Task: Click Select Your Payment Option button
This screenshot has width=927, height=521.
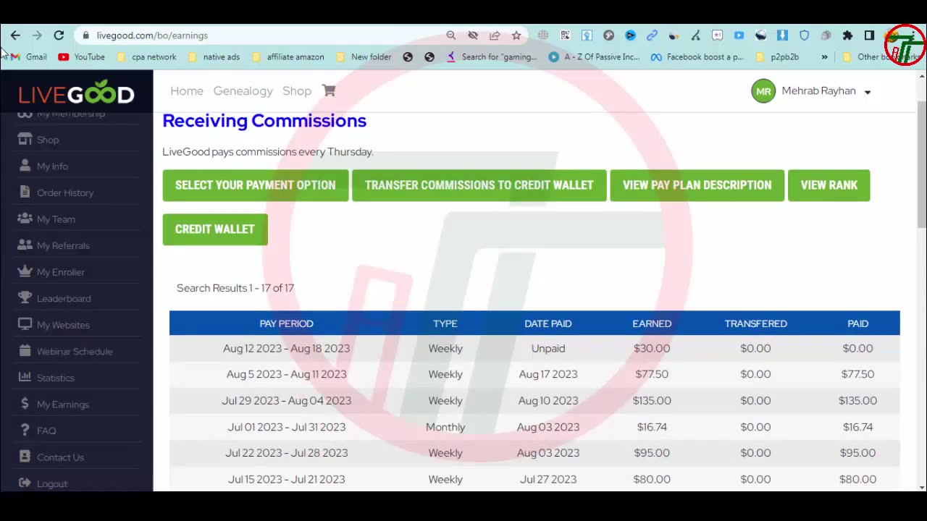Action: click(x=256, y=185)
